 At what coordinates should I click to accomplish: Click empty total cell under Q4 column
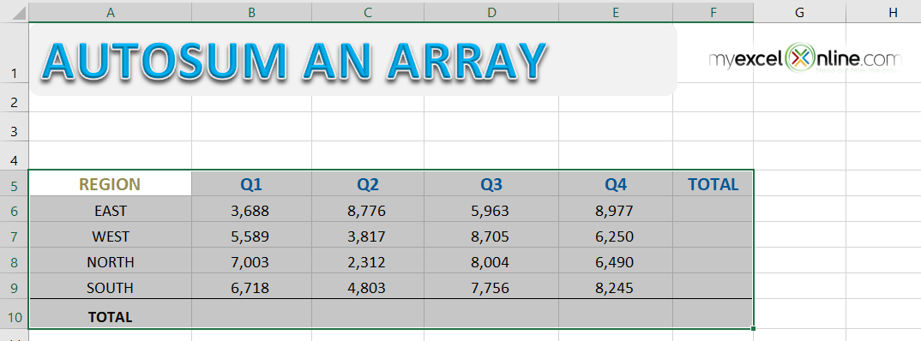point(616,314)
